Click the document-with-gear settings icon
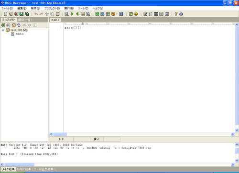This screenshot has width=239, height=173. [145, 14]
